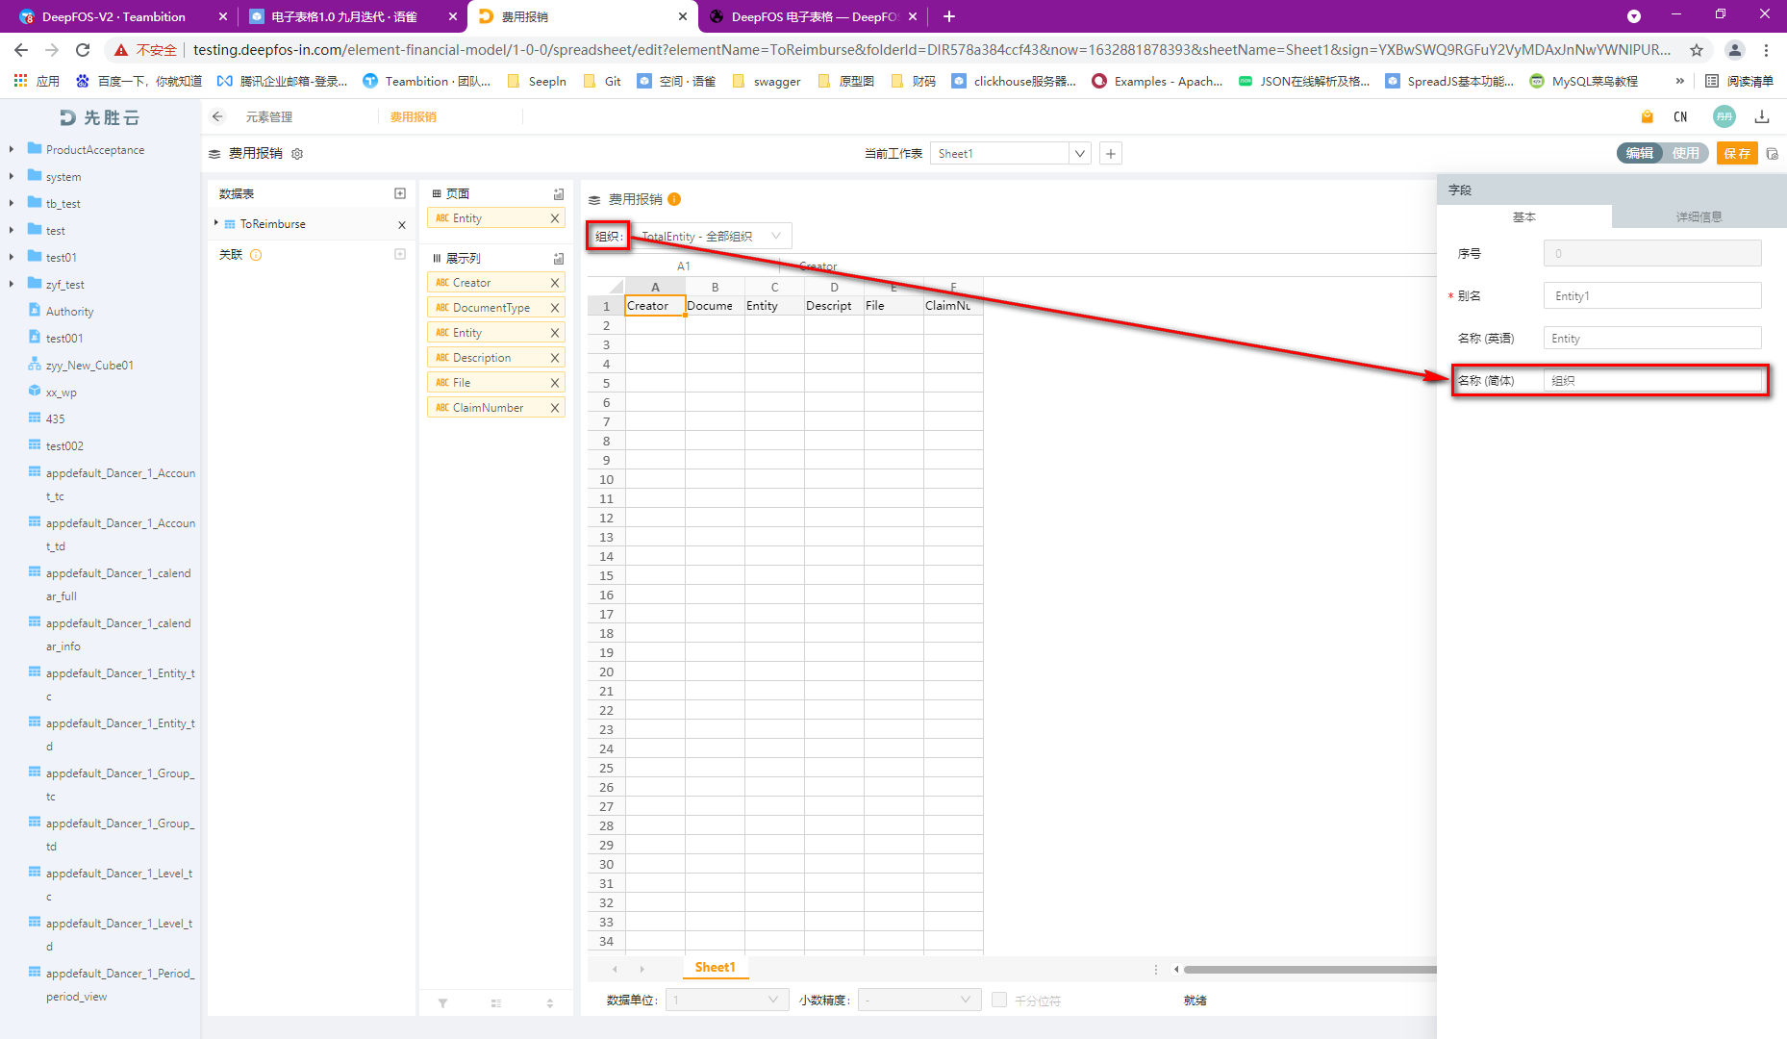Select the 基本 tab in field panel
Image resolution: width=1787 pixels, height=1039 pixels.
(x=1523, y=216)
